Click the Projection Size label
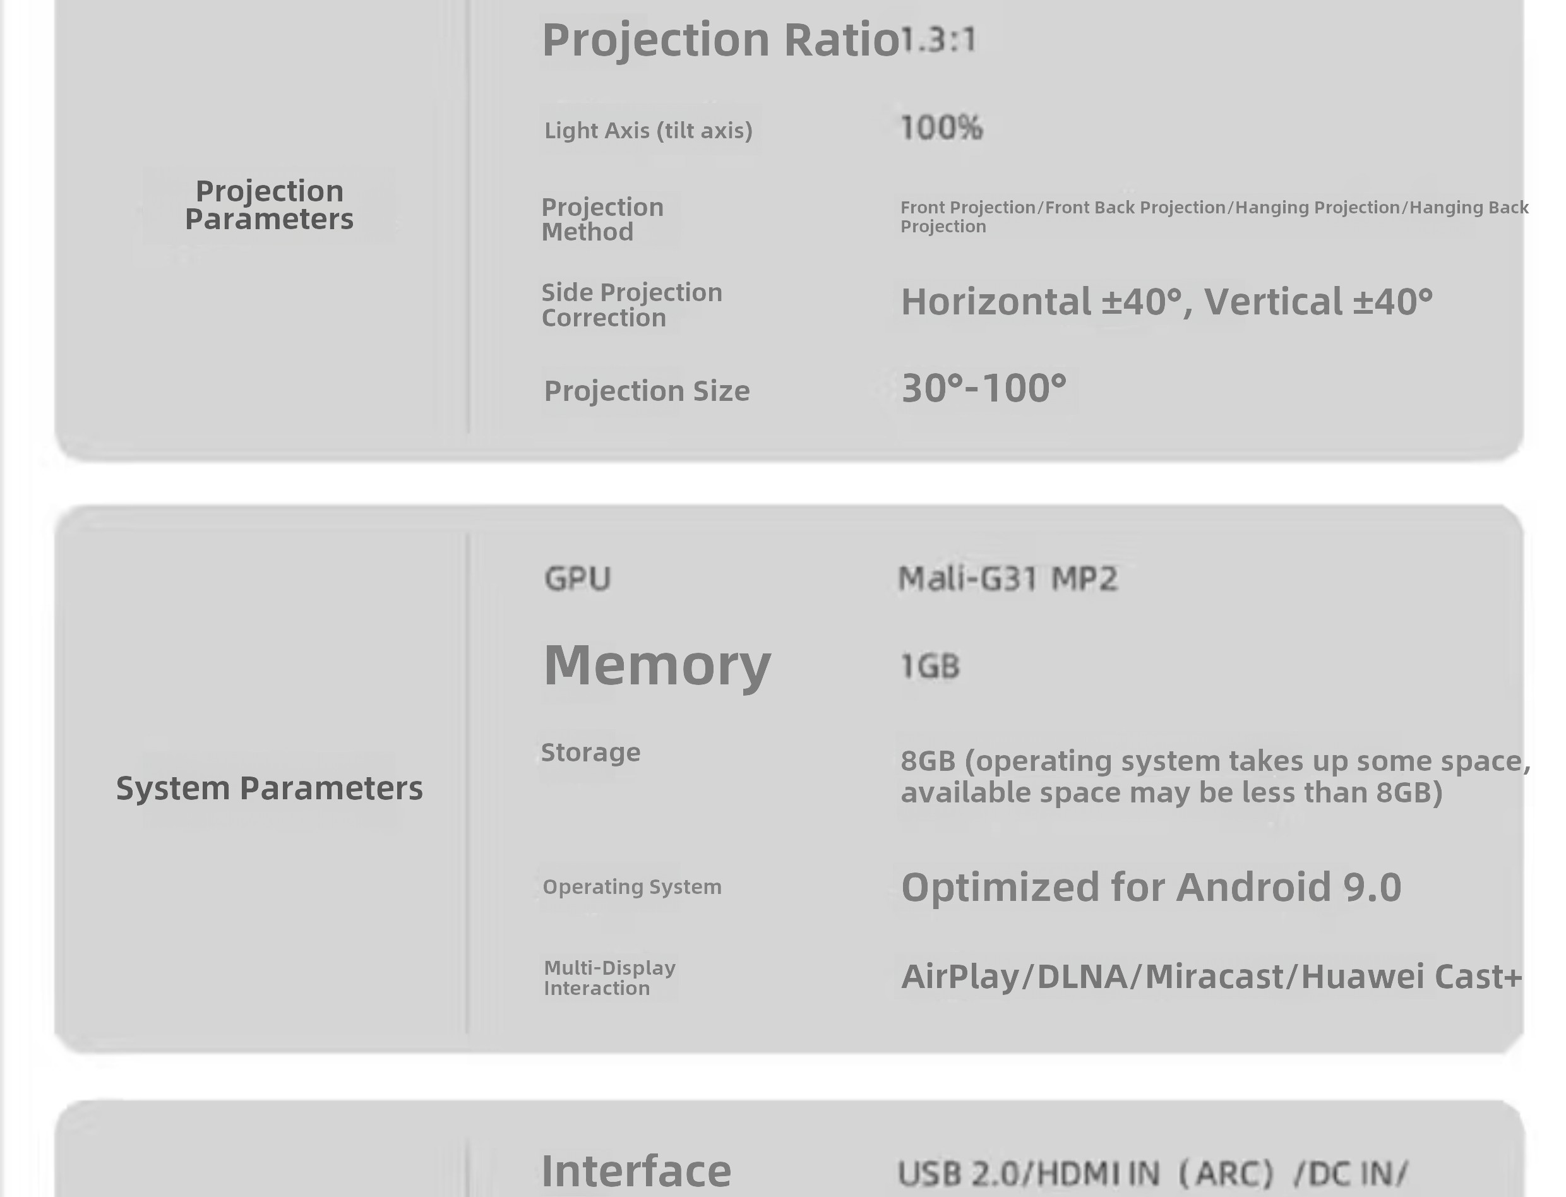Screen dimensions: 1566x1197 [646, 390]
